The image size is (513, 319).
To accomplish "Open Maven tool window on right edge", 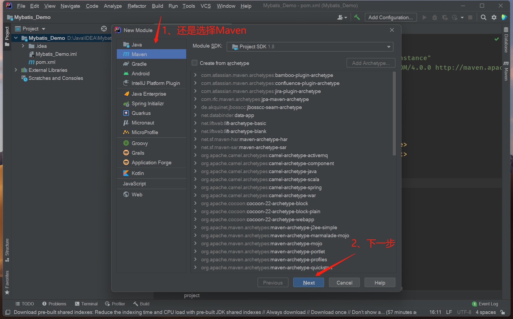I will click(506, 71).
